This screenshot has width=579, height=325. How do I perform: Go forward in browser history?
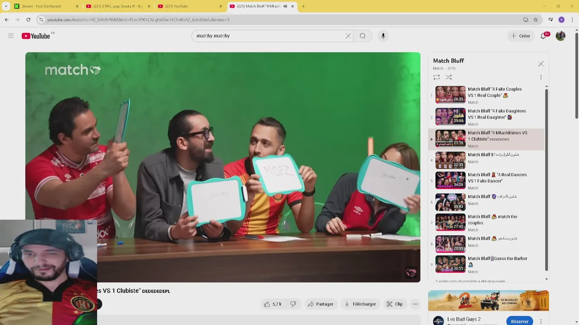pyautogui.click(x=18, y=19)
